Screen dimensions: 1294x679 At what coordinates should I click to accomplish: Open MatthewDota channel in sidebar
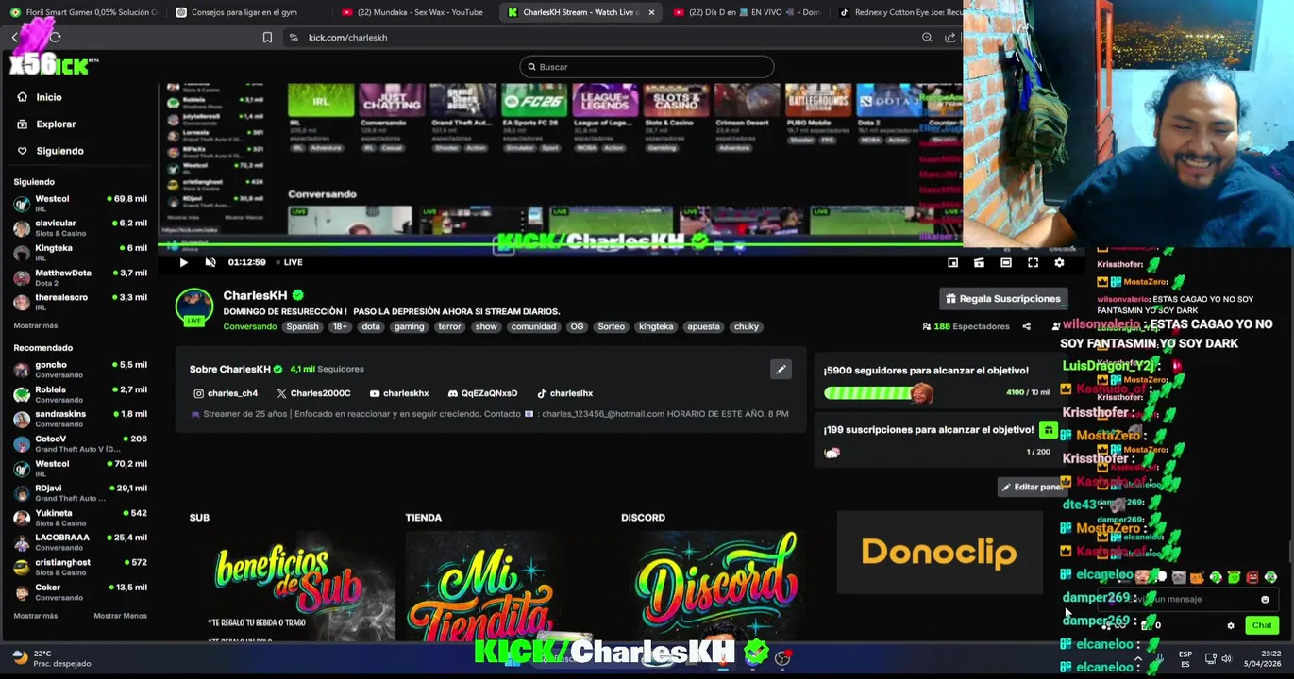pyautogui.click(x=80, y=277)
